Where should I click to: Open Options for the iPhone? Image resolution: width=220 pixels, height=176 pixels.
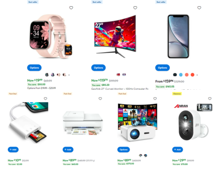(162, 68)
